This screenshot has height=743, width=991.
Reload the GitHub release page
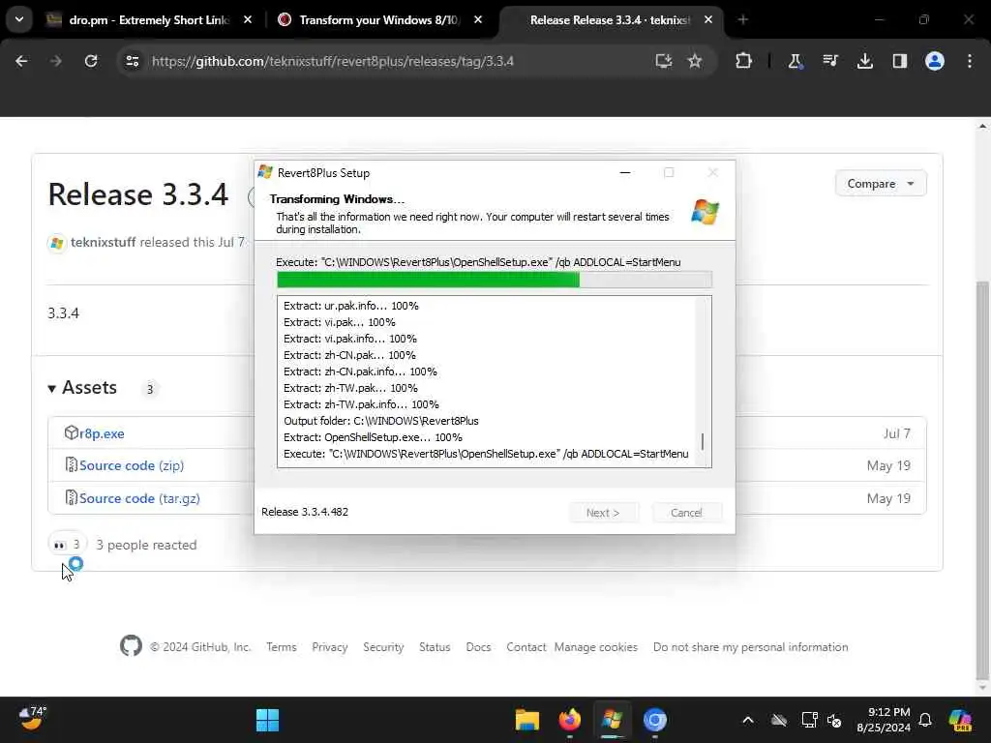click(x=91, y=61)
